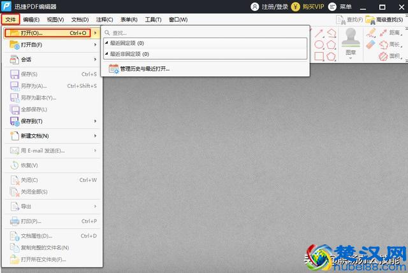The height and width of the screenshot is (273, 408).
Task: Click the 保存(S) floppy disk icon
Action: [15, 74]
